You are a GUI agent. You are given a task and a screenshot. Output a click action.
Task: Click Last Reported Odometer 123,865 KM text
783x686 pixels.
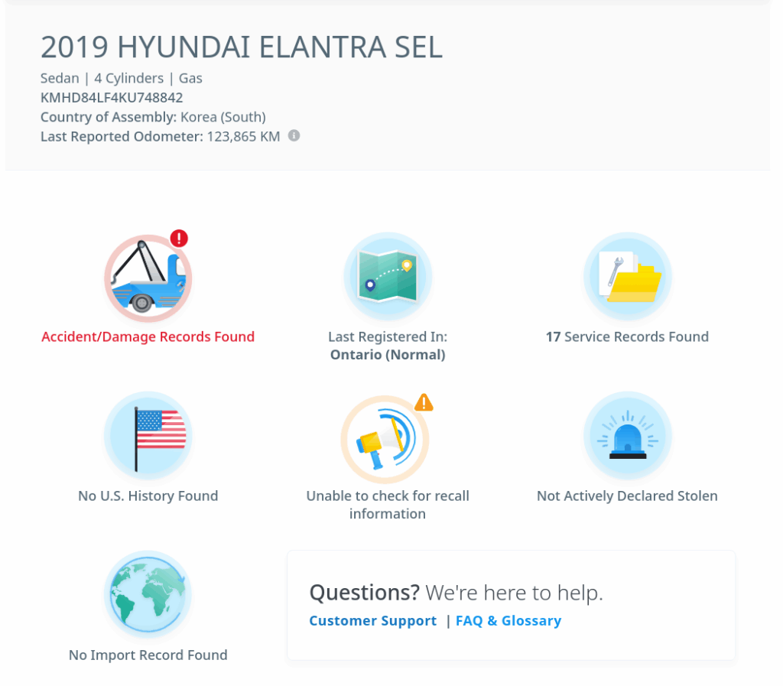160,136
